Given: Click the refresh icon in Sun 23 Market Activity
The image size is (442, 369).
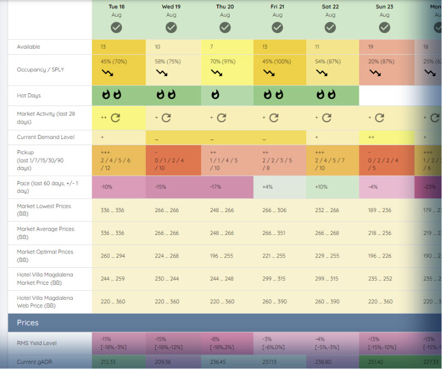Looking at the screenshot, I should click(379, 118).
